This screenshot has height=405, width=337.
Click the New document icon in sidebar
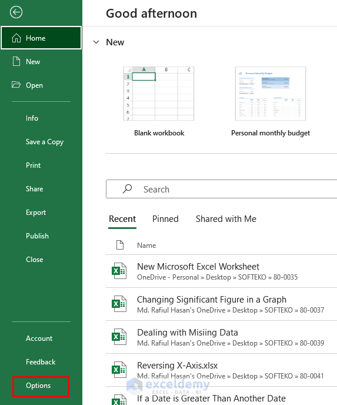click(x=16, y=61)
